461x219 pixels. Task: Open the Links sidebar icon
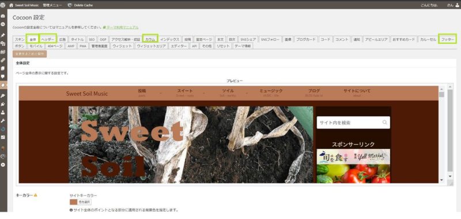click(x=3, y=60)
